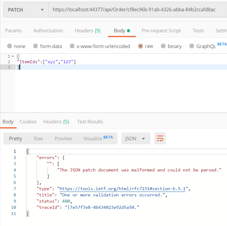Screen dimensions: 227x226
Task: Open the Test Results tab
Action: (90, 122)
